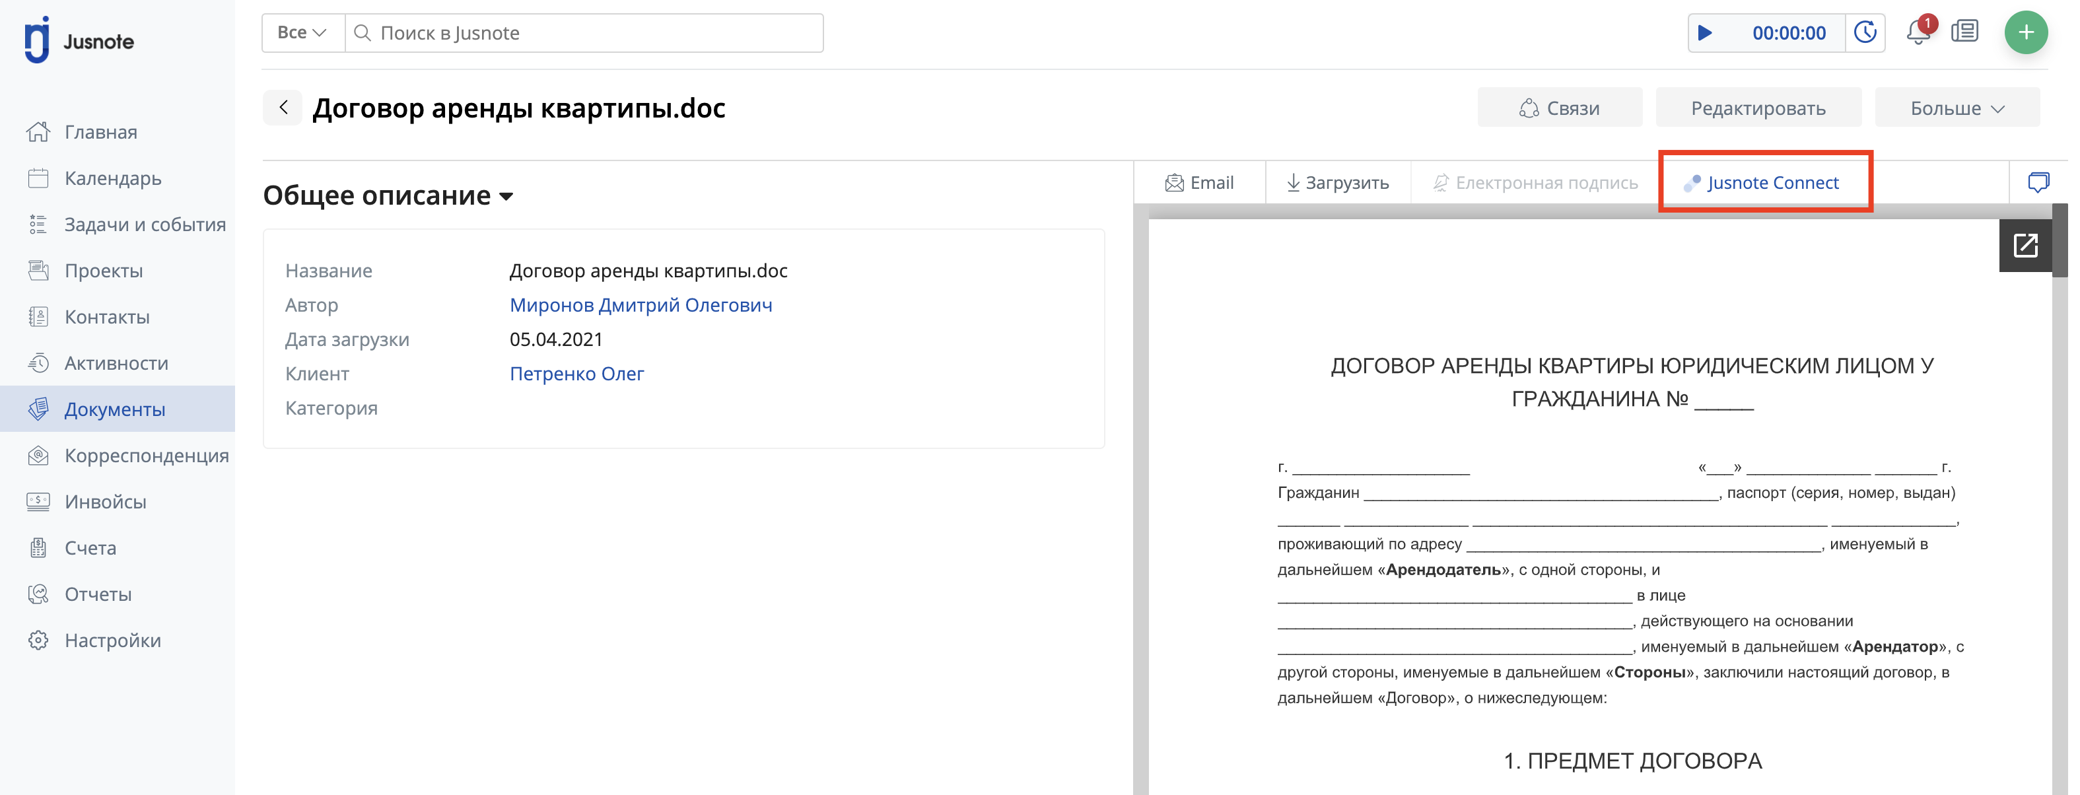The width and height of the screenshot is (2080, 795).
Task: Click the green plus add button
Action: point(2026,32)
